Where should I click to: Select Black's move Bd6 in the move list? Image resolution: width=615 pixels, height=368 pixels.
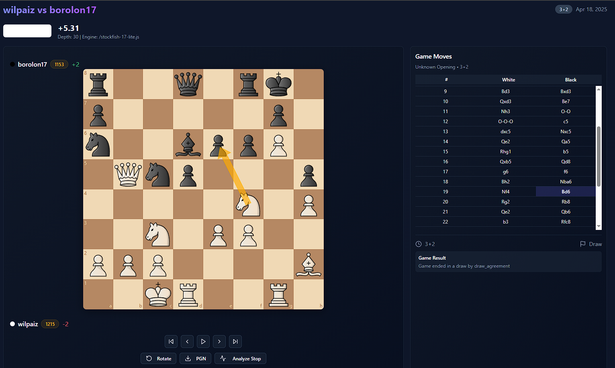(566, 191)
